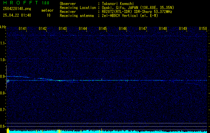Click time axis marker 0143

coord(63,29)
